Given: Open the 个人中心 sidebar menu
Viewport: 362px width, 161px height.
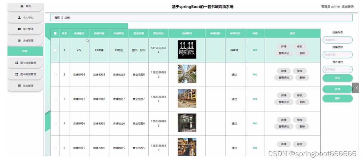Looking at the screenshot, I should 25,18.
